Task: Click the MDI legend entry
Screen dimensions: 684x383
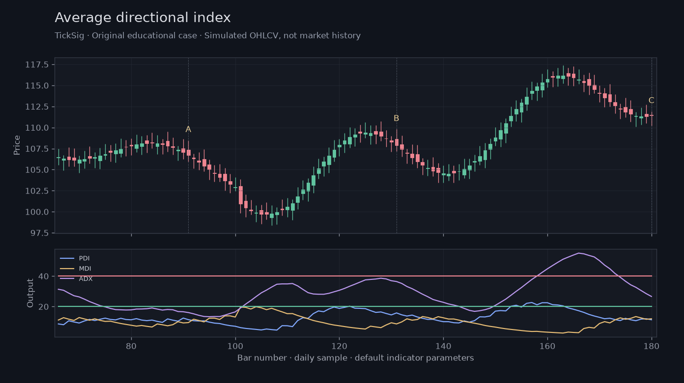Action: (x=75, y=269)
